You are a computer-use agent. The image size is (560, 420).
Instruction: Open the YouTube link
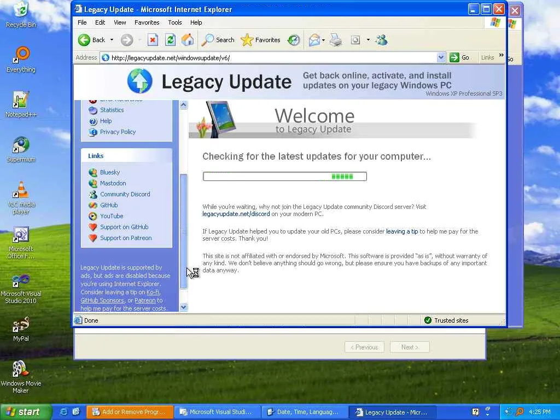(x=112, y=216)
